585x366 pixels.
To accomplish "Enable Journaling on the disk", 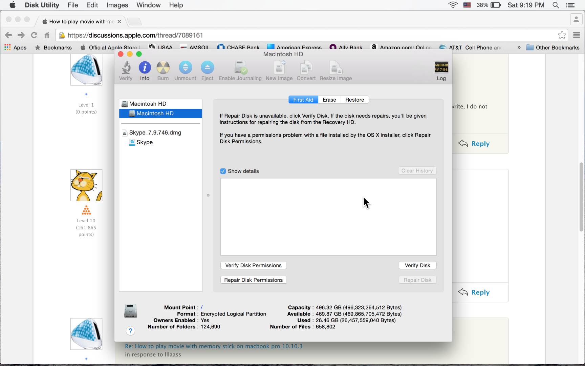I will 240,69.
